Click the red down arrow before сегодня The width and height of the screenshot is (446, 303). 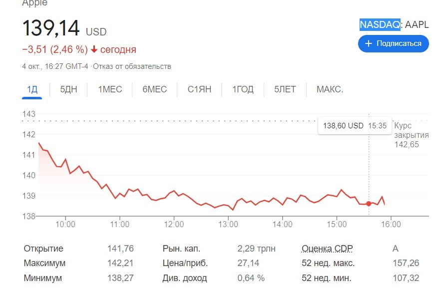pyautogui.click(x=94, y=50)
